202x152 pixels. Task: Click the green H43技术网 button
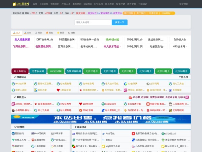pyautogui.click(x=56, y=71)
